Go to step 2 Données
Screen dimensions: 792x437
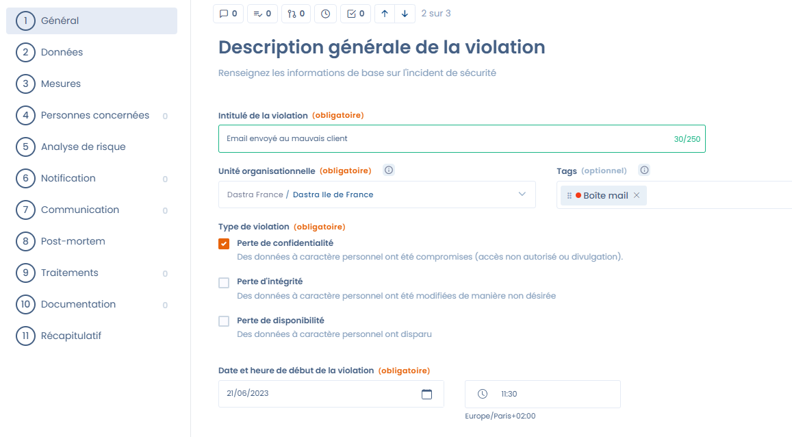(92, 53)
